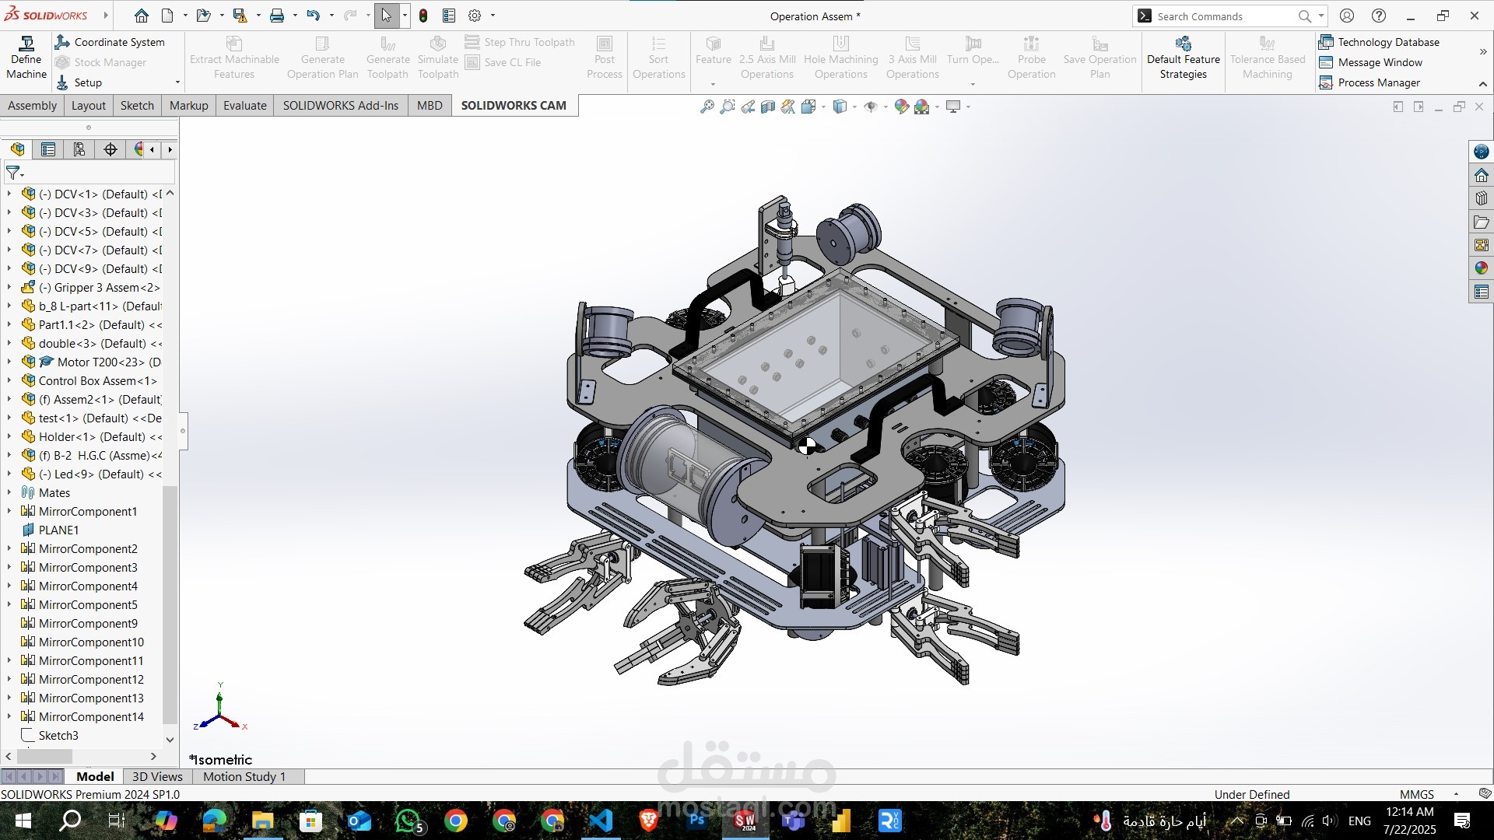Select the Model tab at bottom
Viewport: 1494px width, 840px height.
click(x=95, y=776)
